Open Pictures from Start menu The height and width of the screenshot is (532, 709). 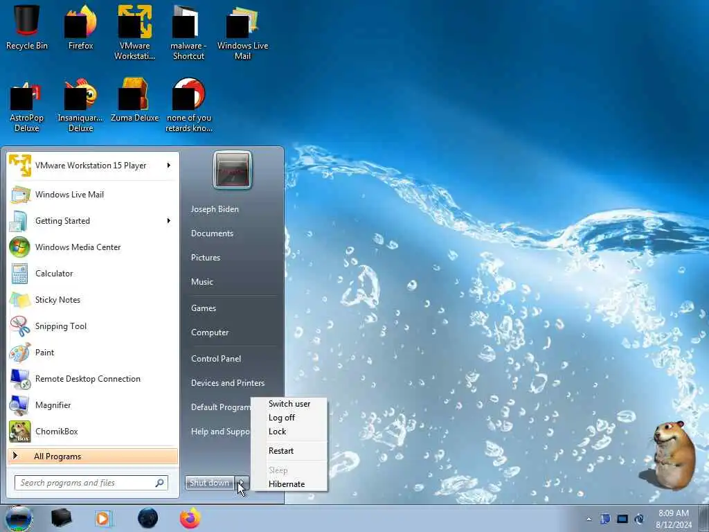[205, 258]
